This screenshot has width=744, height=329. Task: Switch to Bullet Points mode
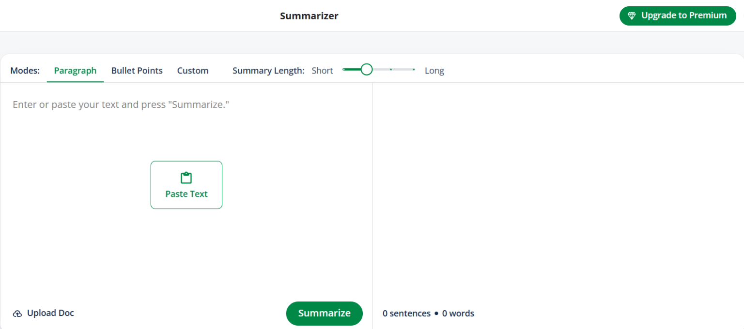point(137,70)
